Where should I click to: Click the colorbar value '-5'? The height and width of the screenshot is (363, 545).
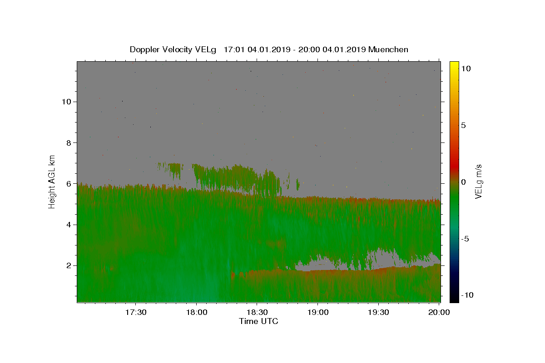[465, 239]
